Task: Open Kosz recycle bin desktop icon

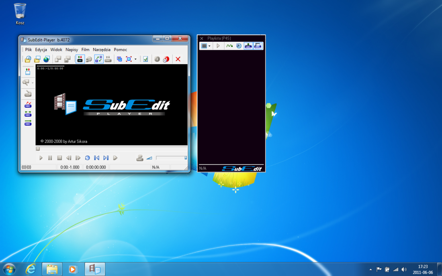Action: [x=20, y=14]
